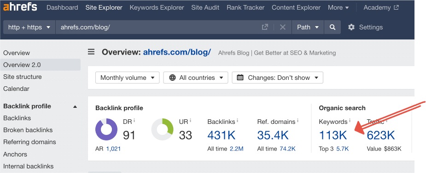Viewport: 426px width, 173px height.
Task: Open Anchors report in the sidebar
Action: tap(15, 154)
